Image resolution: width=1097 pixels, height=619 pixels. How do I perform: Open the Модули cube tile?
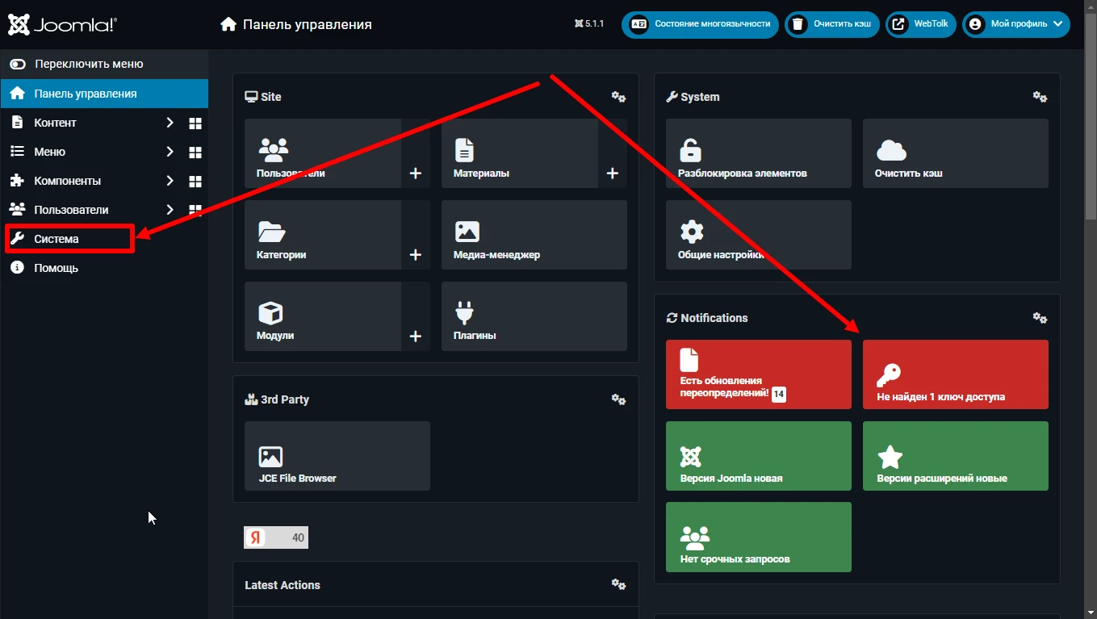323,316
